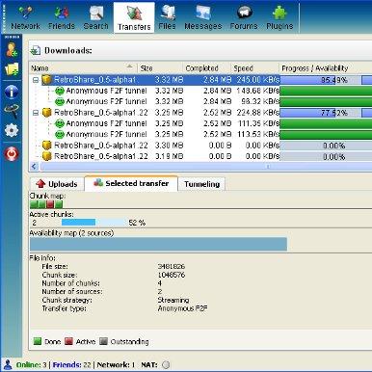Collapse the second RetroShare_0.5-alpha1.22 download

tap(36, 113)
